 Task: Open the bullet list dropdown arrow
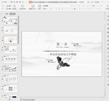pos(81,6)
